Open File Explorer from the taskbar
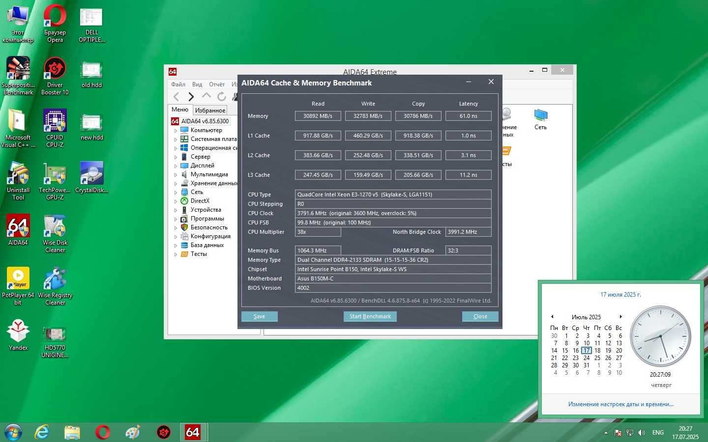 [x=72, y=432]
